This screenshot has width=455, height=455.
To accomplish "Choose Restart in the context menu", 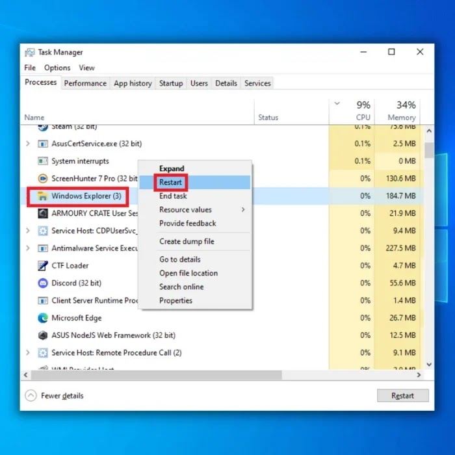I will coord(195,182).
